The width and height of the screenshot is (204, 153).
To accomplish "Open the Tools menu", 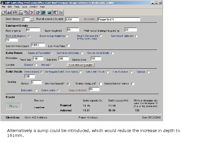I will [x=17, y=7].
